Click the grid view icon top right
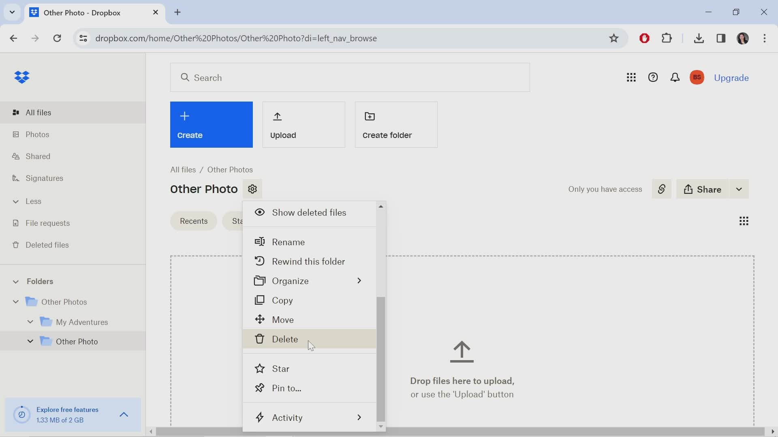 tap(744, 221)
